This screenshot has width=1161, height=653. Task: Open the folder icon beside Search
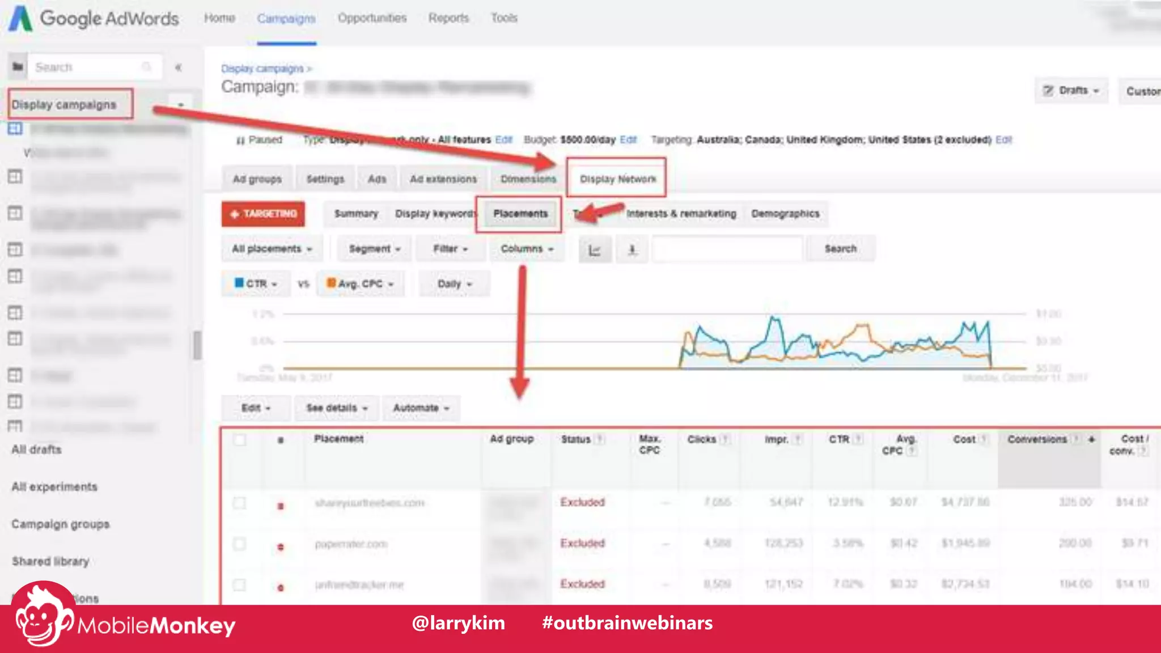point(18,67)
